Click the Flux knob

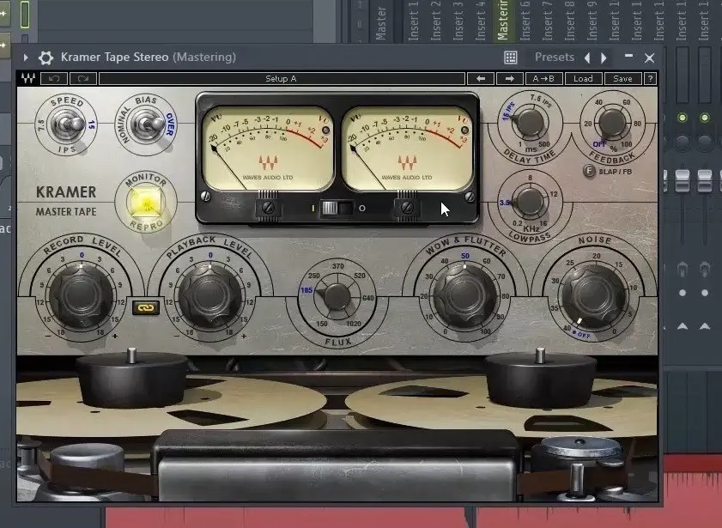(337, 297)
